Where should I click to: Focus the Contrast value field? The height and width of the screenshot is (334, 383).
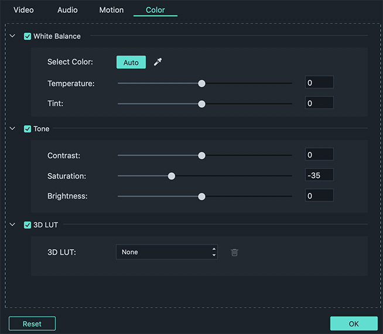319,155
